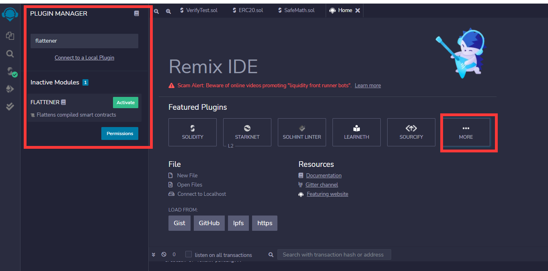This screenshot has height=271, width=548.
Task: Open the Gitter channel link
Action: tap(322, 185)
